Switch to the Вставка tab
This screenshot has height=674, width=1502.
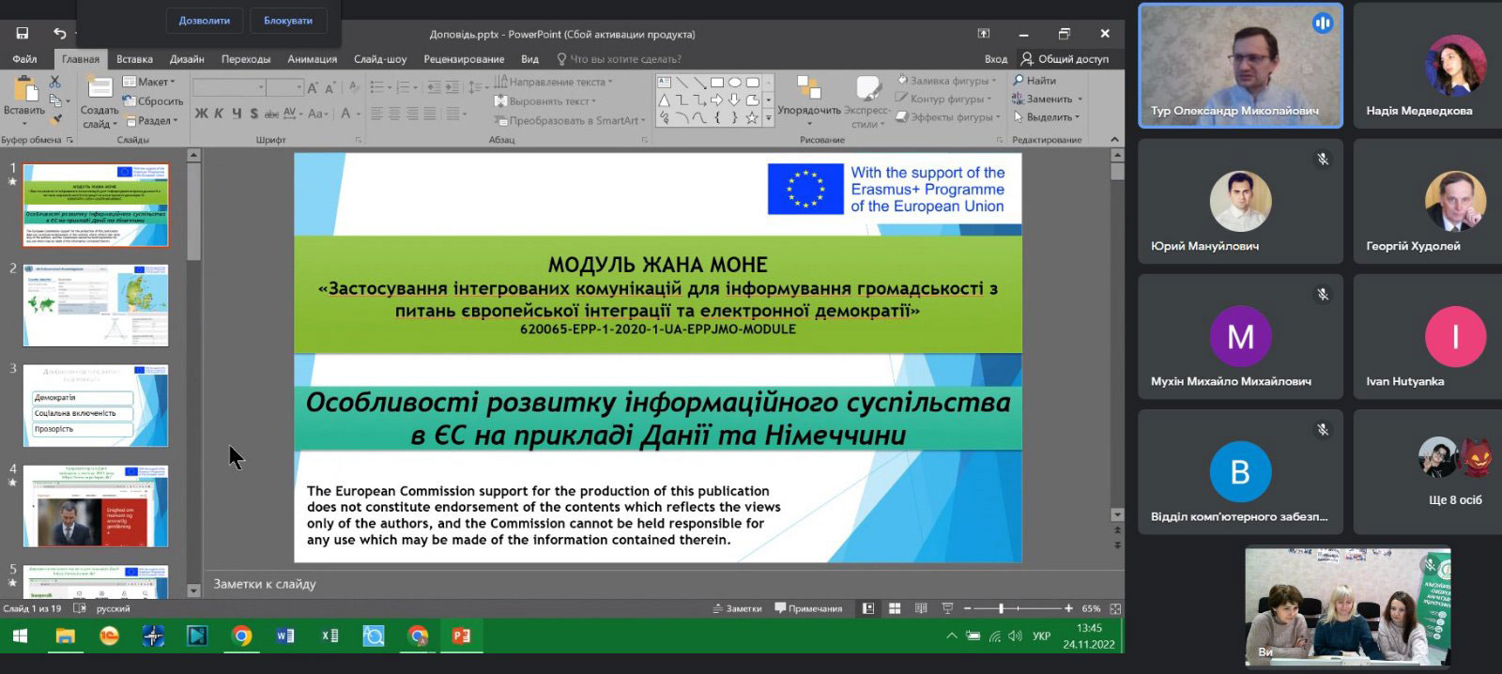pyautogui.click(x=134, y=59)
